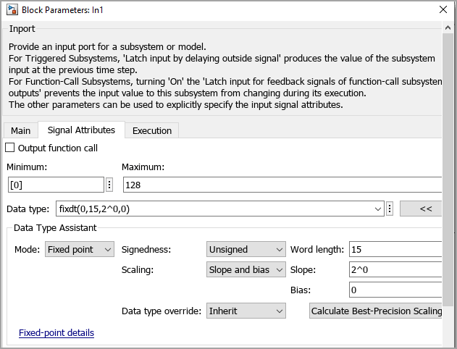
Task: Click the vertical scrollbar thumb
Action: 448,169
